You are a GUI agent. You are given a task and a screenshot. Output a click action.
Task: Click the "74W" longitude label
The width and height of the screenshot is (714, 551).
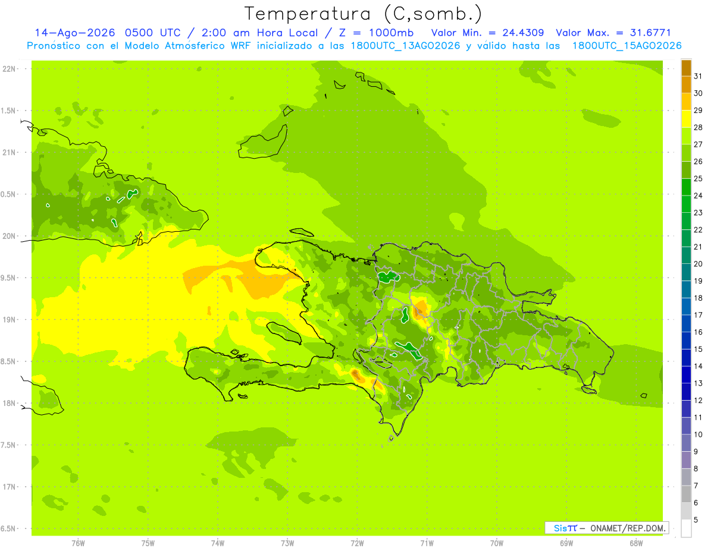coord(218,543)
